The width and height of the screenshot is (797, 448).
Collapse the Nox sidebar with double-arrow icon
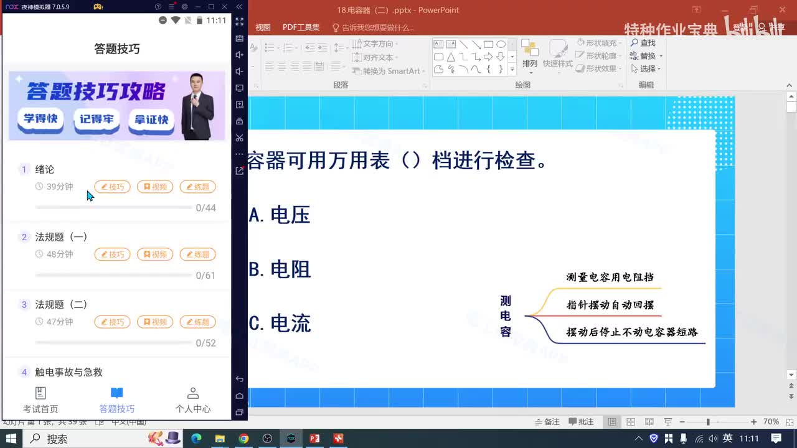[240, 7]
